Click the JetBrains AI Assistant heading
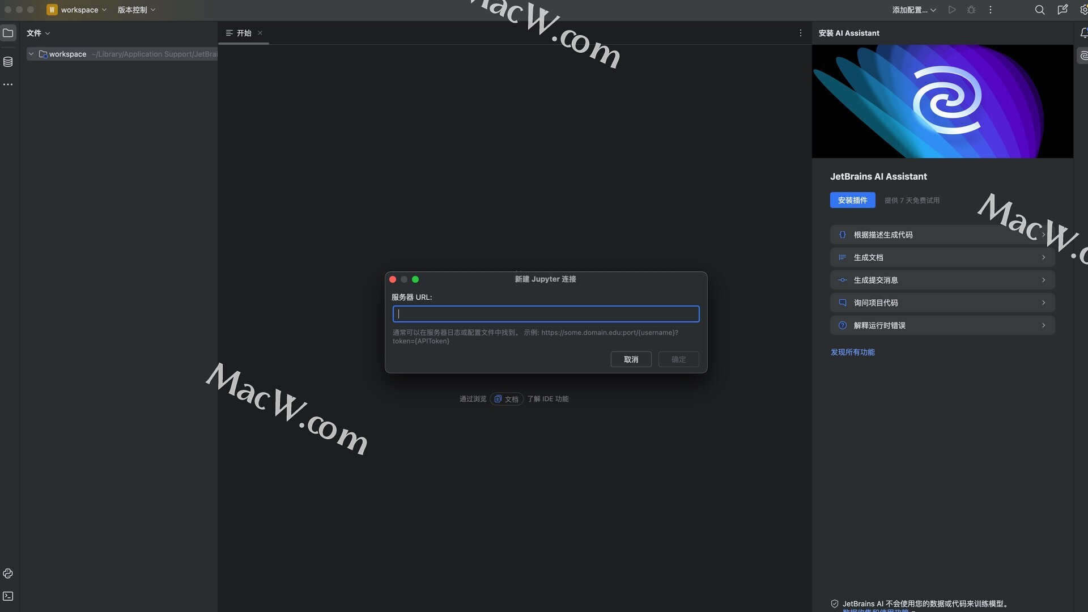This screenshot has width=1088, height=612. 878,176
